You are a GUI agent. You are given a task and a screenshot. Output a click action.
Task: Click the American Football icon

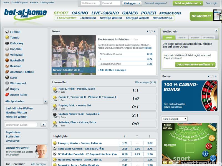pyautogui.click(x=7, y=72)
